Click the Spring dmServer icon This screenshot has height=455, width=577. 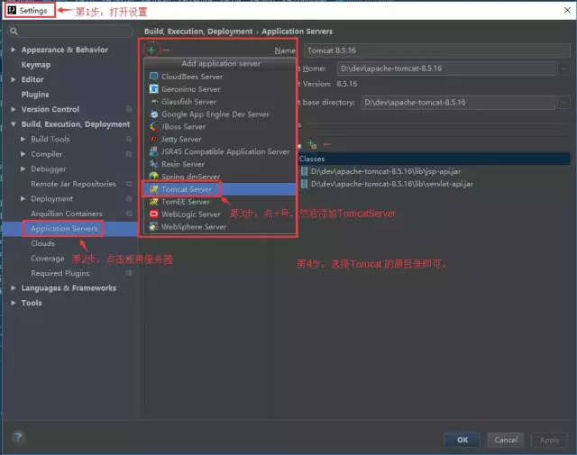(x=154, y=177)
